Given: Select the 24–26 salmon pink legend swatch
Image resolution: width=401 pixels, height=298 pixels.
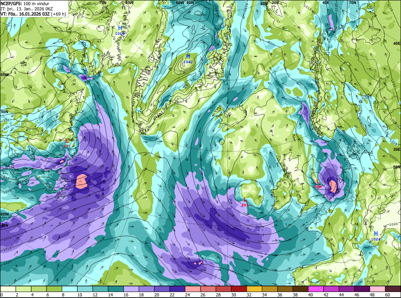Looking at the screenshot, I should click(193, 289).
